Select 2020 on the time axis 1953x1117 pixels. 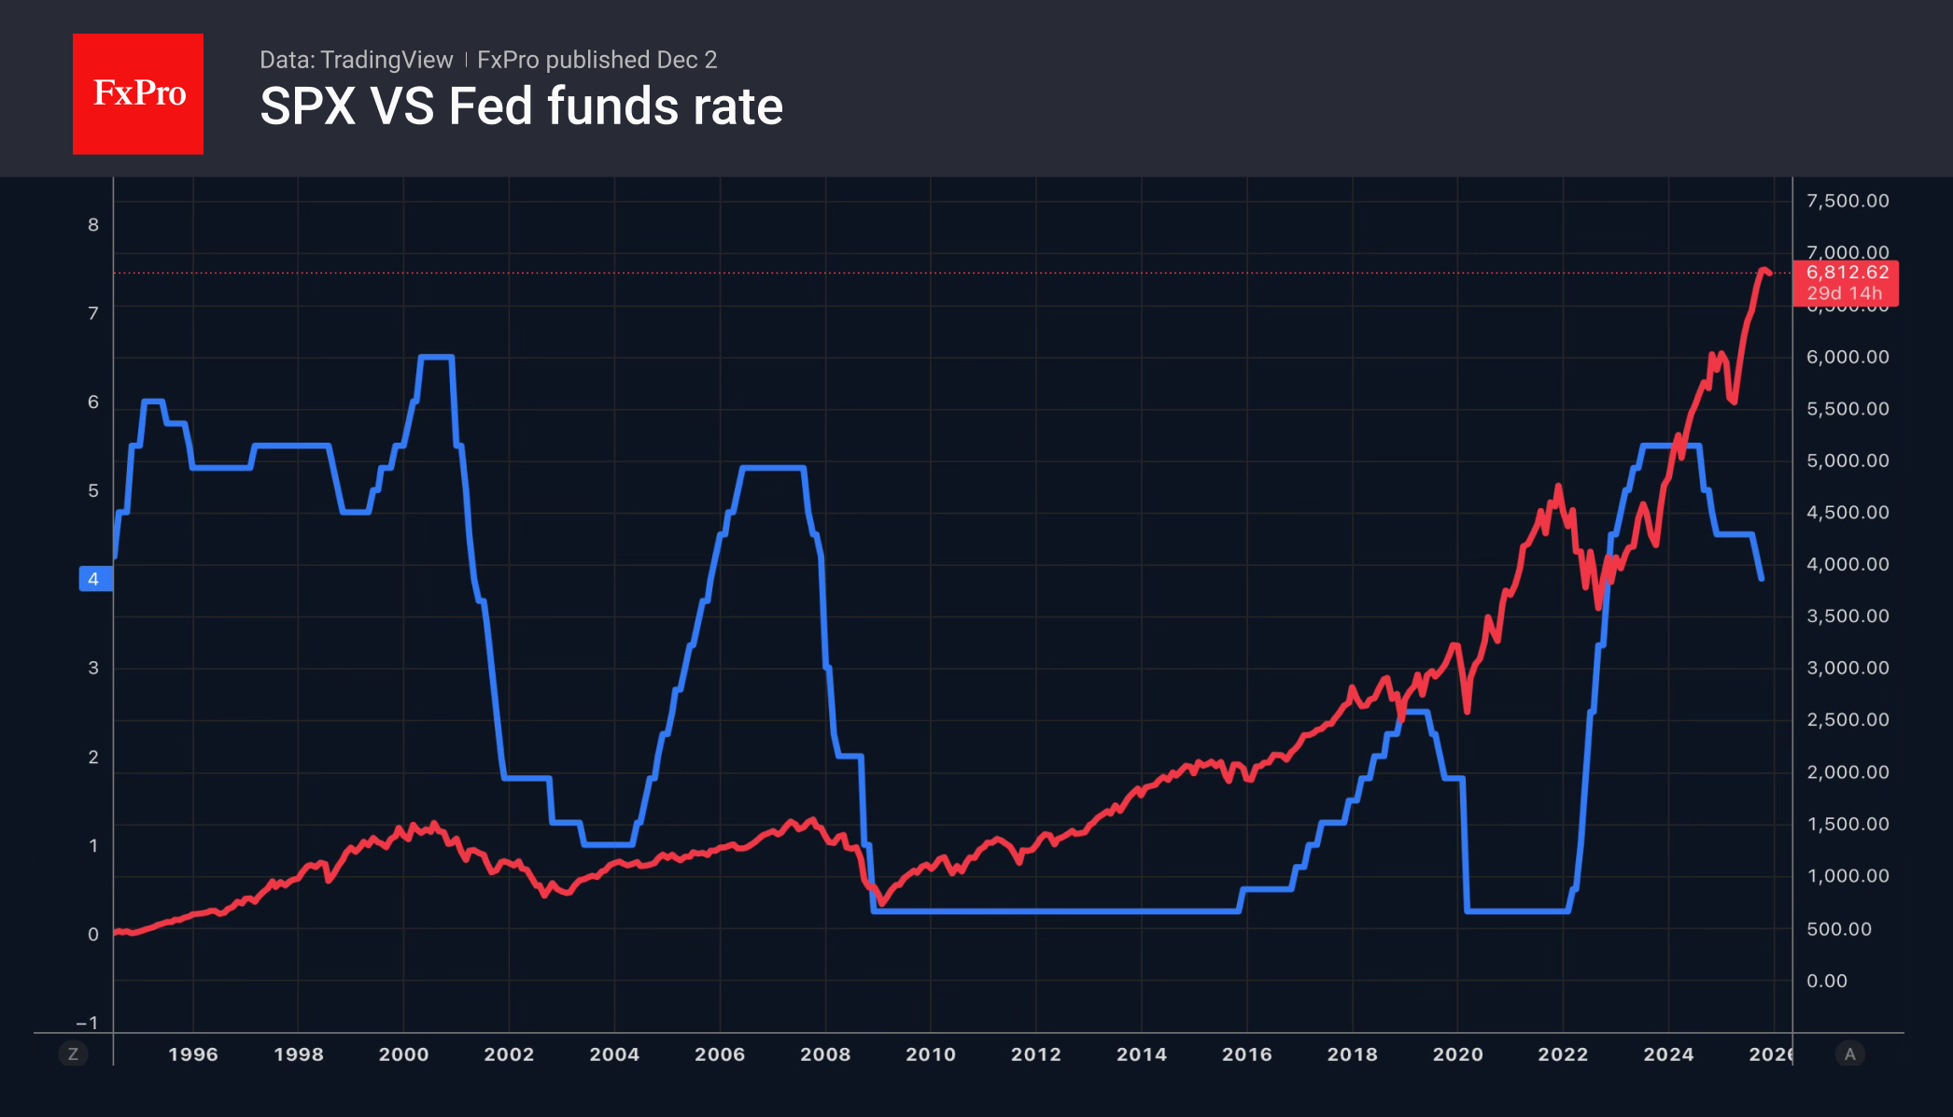[1457, 1054]
